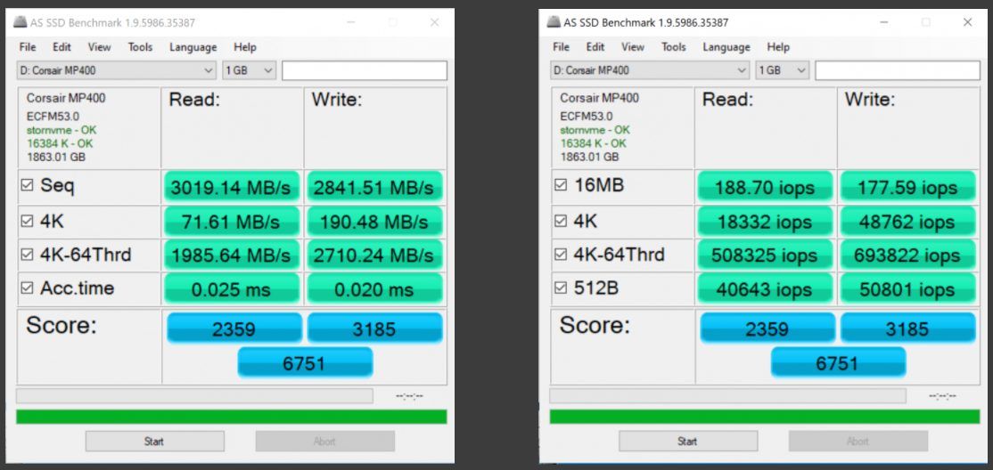Viewport: 993px width, 470px height.
Task: Close the right AS SSD Benchmark window
Action: click(968, 23)
